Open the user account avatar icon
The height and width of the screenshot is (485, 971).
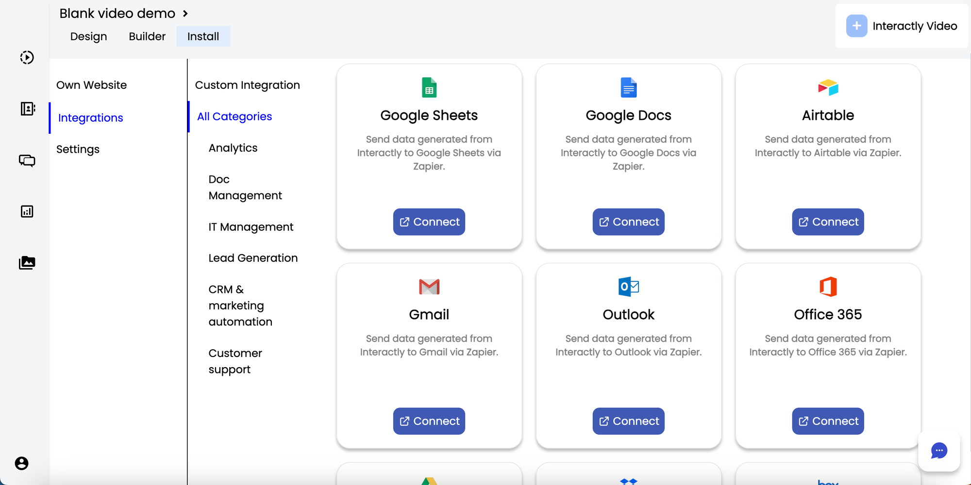(x=21, y=463)
